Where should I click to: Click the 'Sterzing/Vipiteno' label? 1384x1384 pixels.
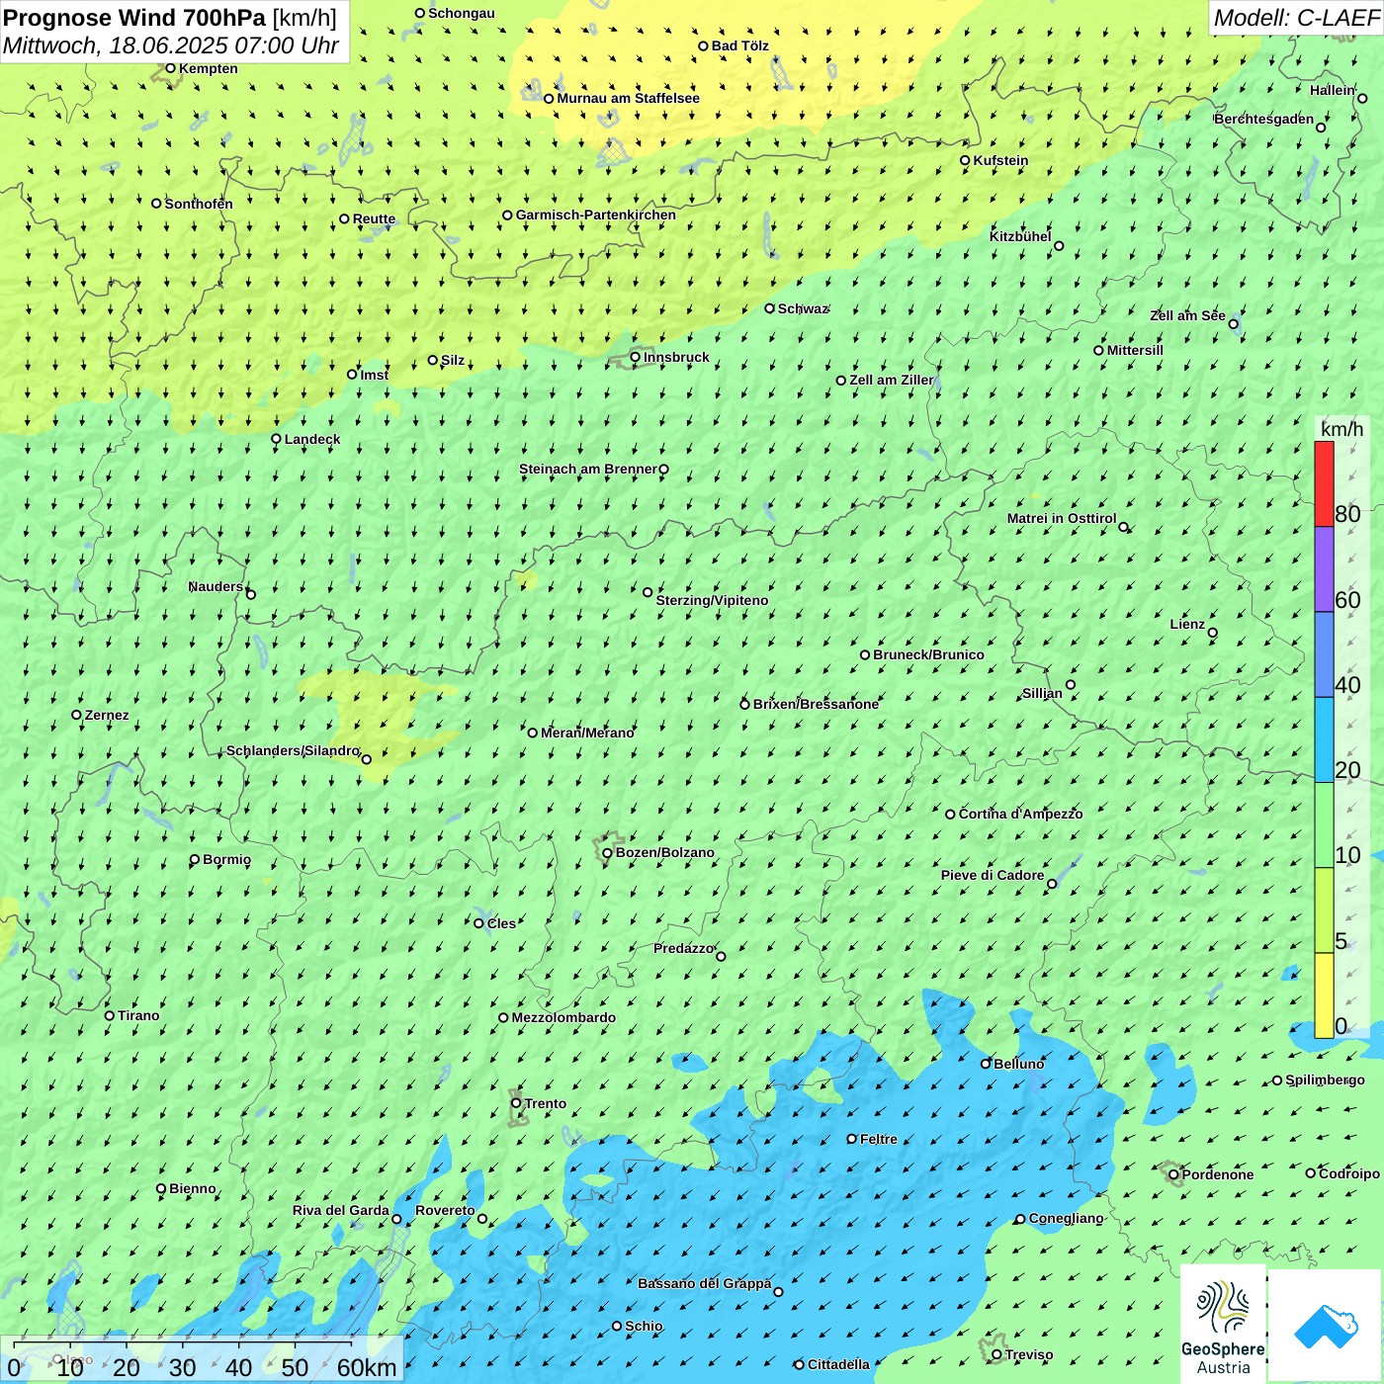pyautogui.click(x=712, y=600)
